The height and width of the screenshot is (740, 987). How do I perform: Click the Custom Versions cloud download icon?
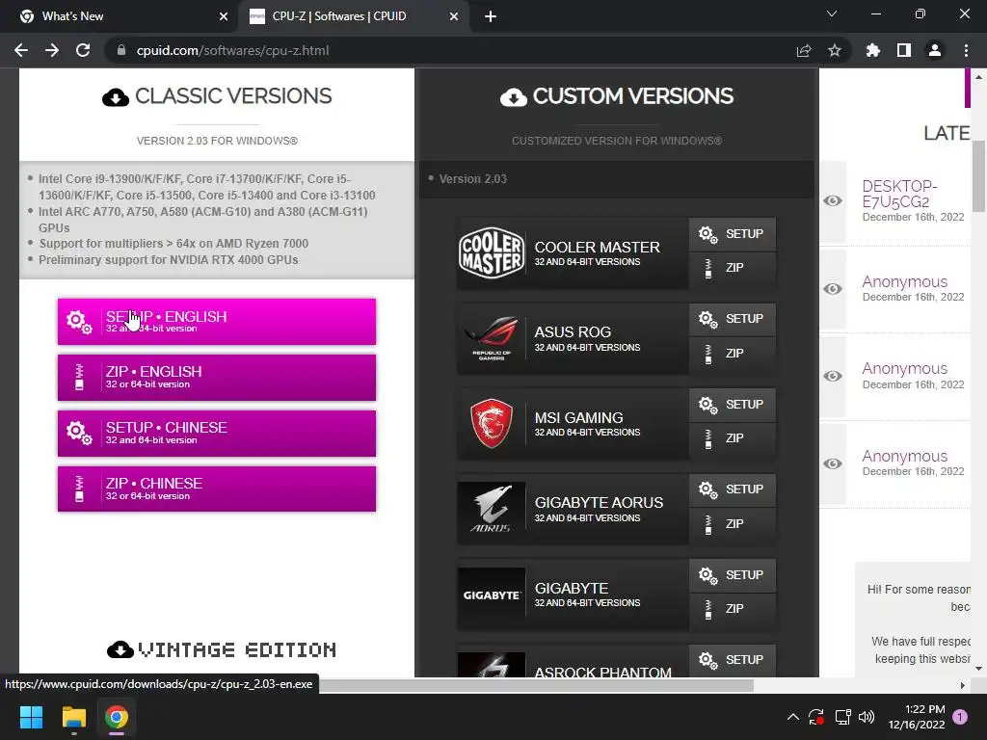[x=514, y=97]
